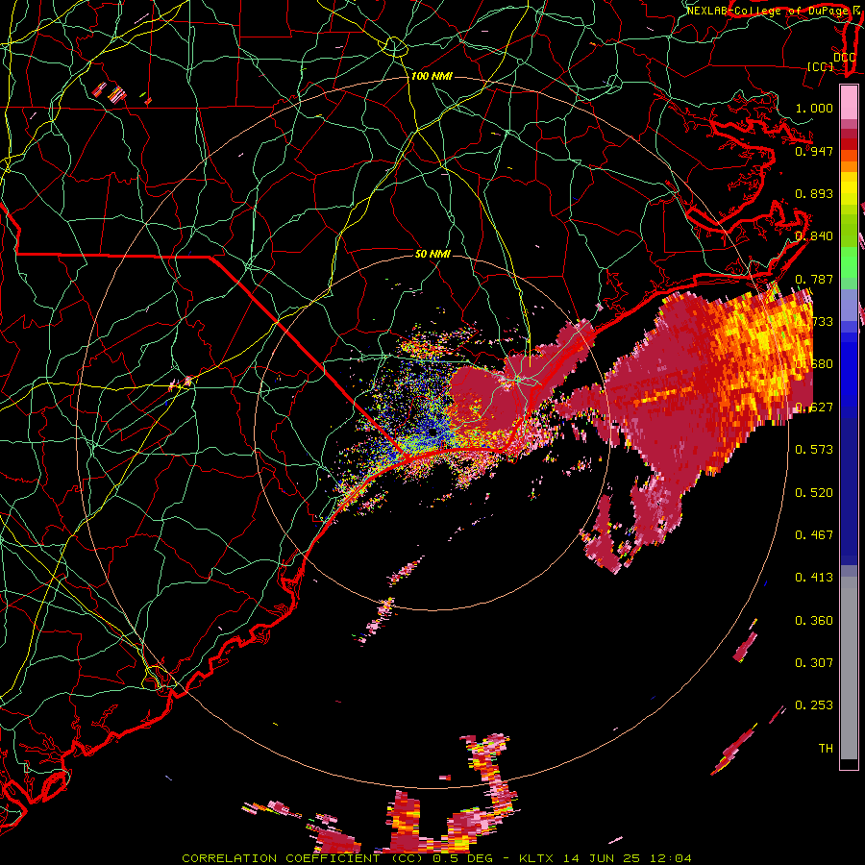The height and width of the screenshot is (865, 865).
Task: Pick the orange segment of the color bar
Action: [x=849, y=161]
